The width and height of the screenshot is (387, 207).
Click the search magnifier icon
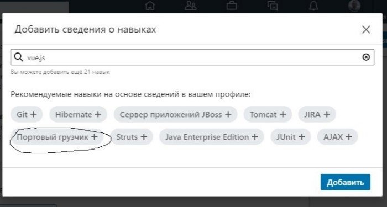pos(18,57)
